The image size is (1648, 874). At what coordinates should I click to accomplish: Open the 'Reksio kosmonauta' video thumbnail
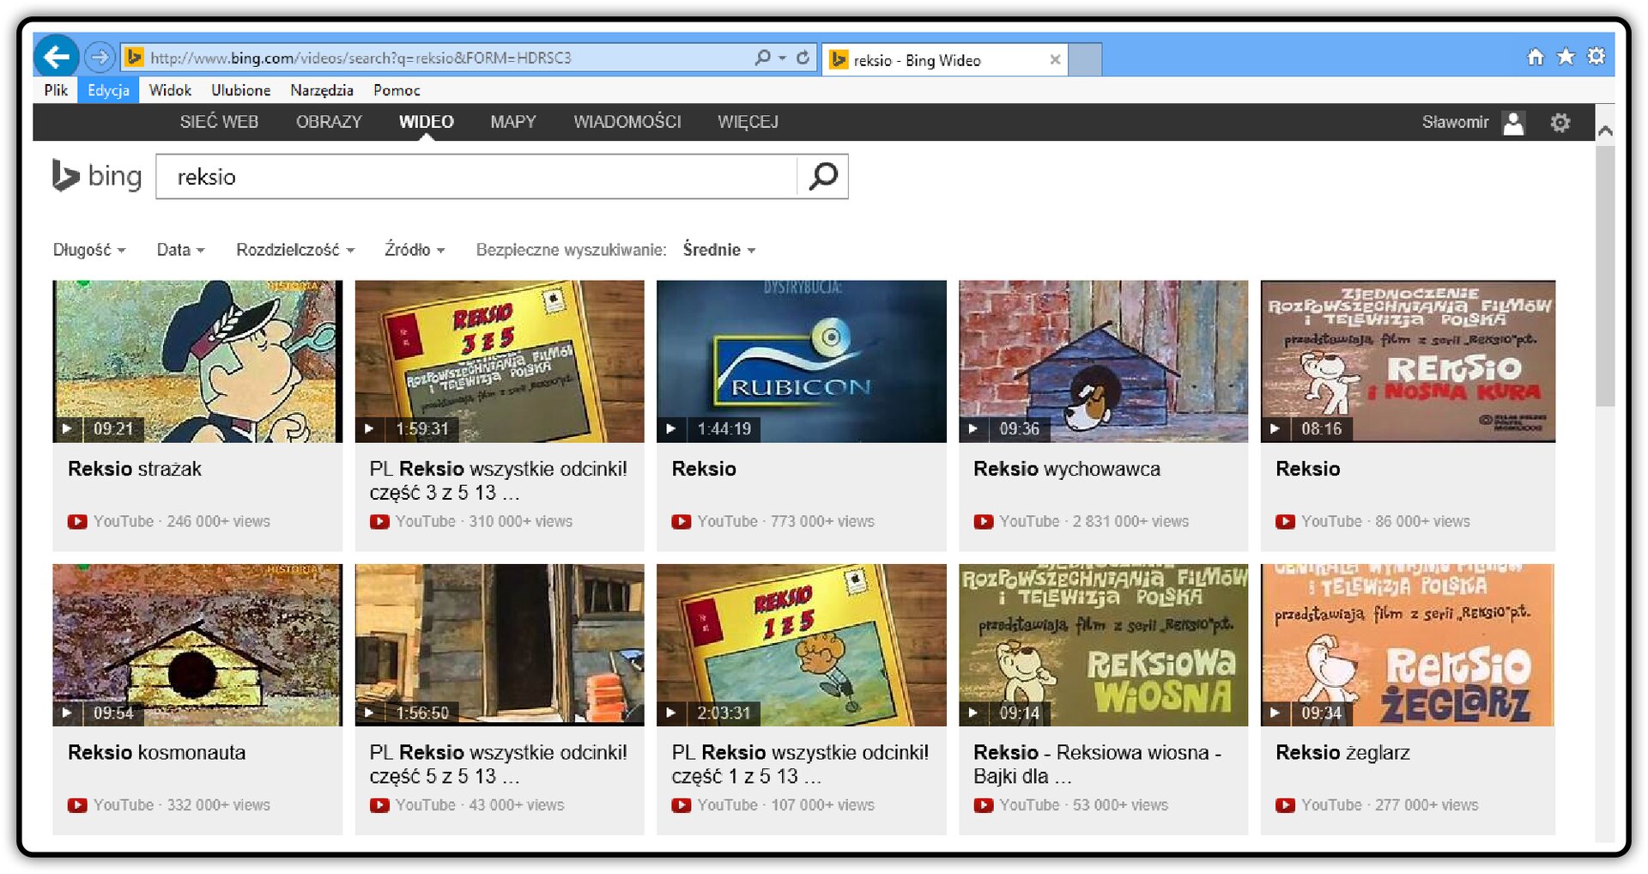point(197,645)
